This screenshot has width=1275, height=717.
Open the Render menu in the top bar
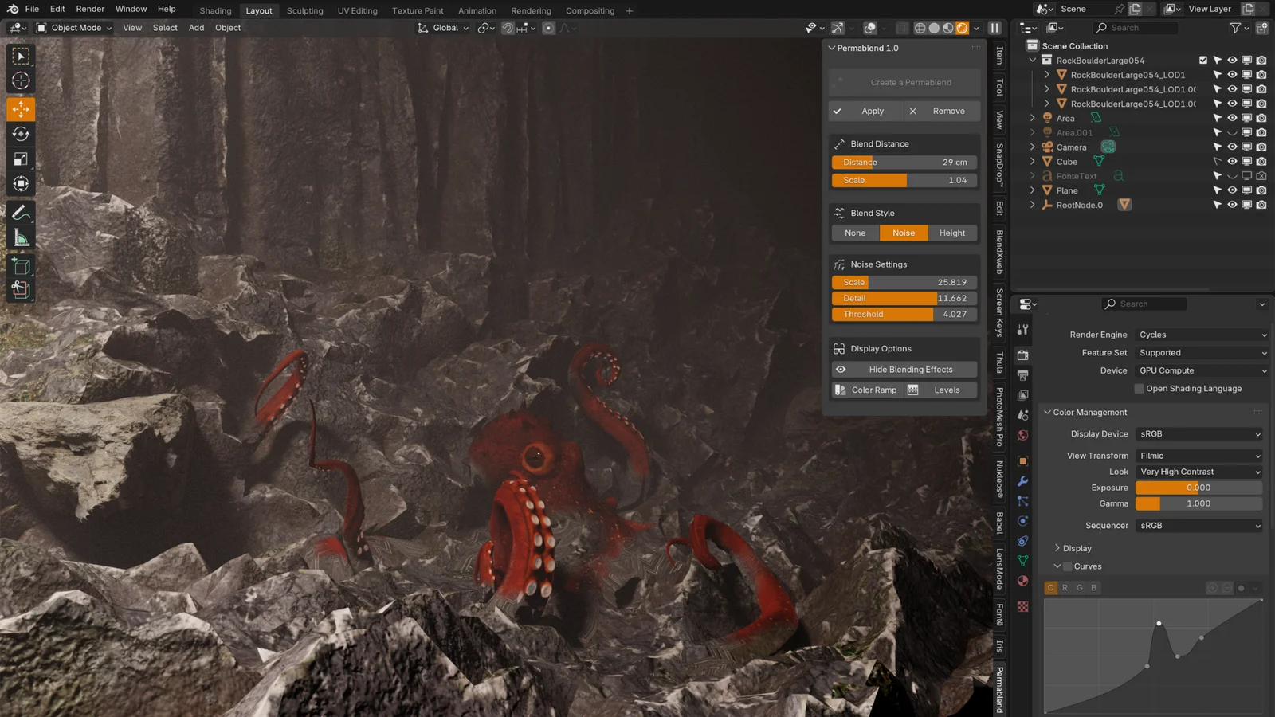pos(89,9)
